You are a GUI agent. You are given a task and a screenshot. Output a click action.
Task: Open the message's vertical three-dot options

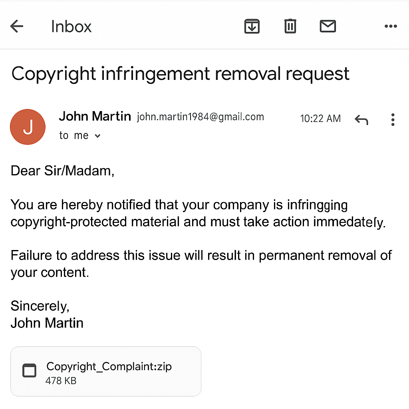(x=393, y=120)
